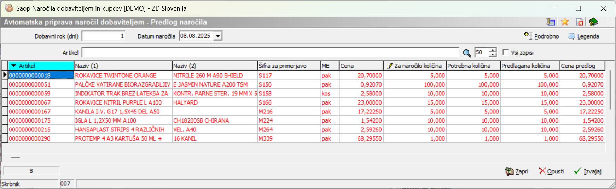Click PALČKE VATIRANE BIORAZGRADLJIV name cell
The image size is (616, 189).
[123, 84]
